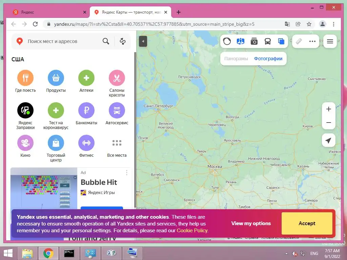The width and height of the screenshot is (347, 260).
Task: Select the 'Кино' cinema category icon
Action: point(25,143)
